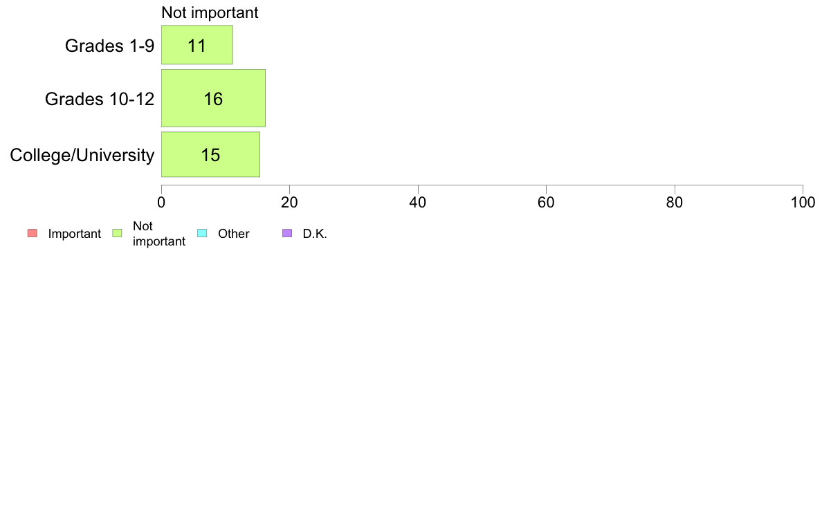Select the Grades 10-12 bar
This screenshot has height=509, width=822.
point(213,98)
